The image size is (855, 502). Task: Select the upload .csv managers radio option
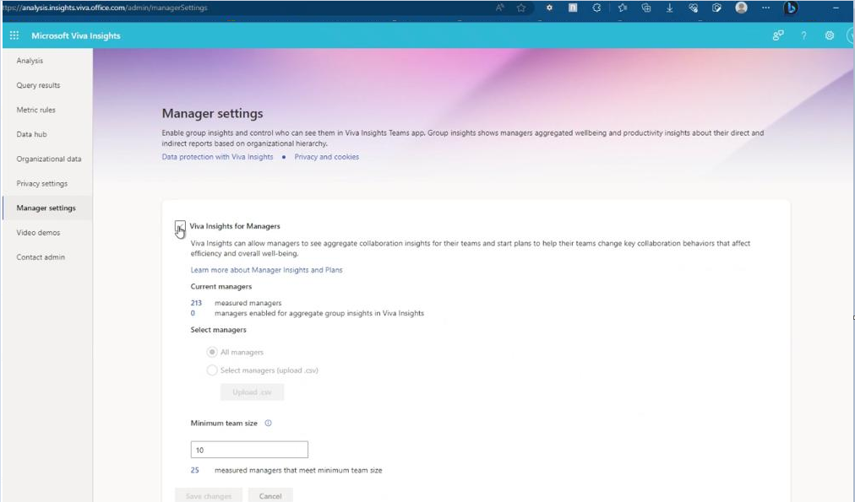pos(212,370)
